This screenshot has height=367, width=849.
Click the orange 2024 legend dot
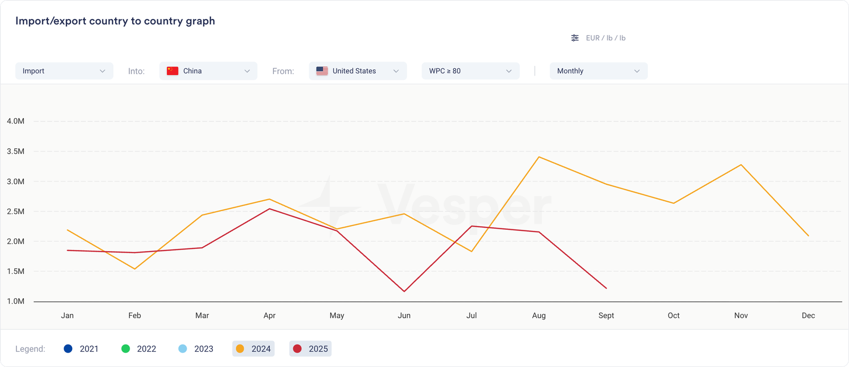click(x=240, y=348)
